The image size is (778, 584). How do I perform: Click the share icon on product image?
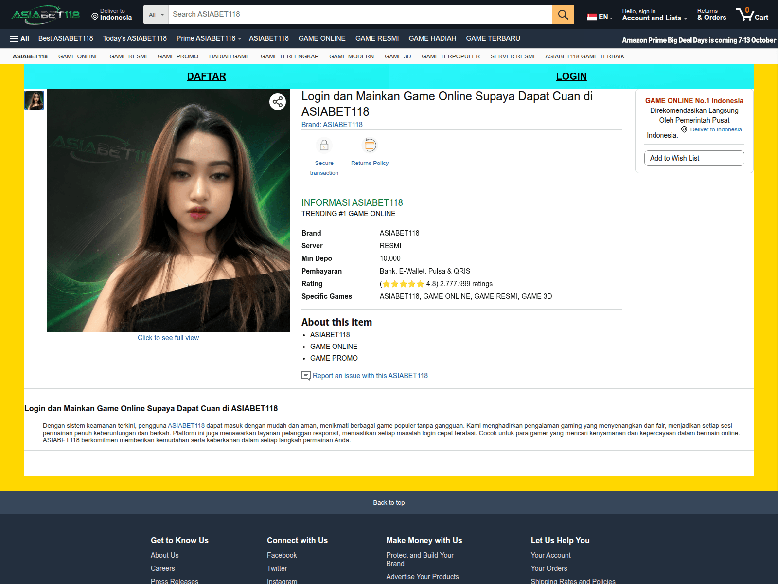coord(278,102)
